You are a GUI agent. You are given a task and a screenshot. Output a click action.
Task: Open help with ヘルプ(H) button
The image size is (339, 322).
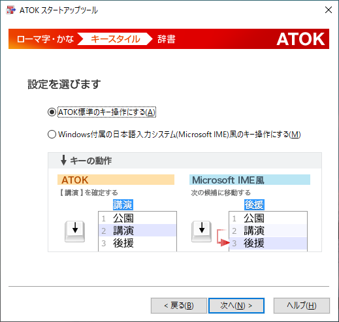point(302,306)
